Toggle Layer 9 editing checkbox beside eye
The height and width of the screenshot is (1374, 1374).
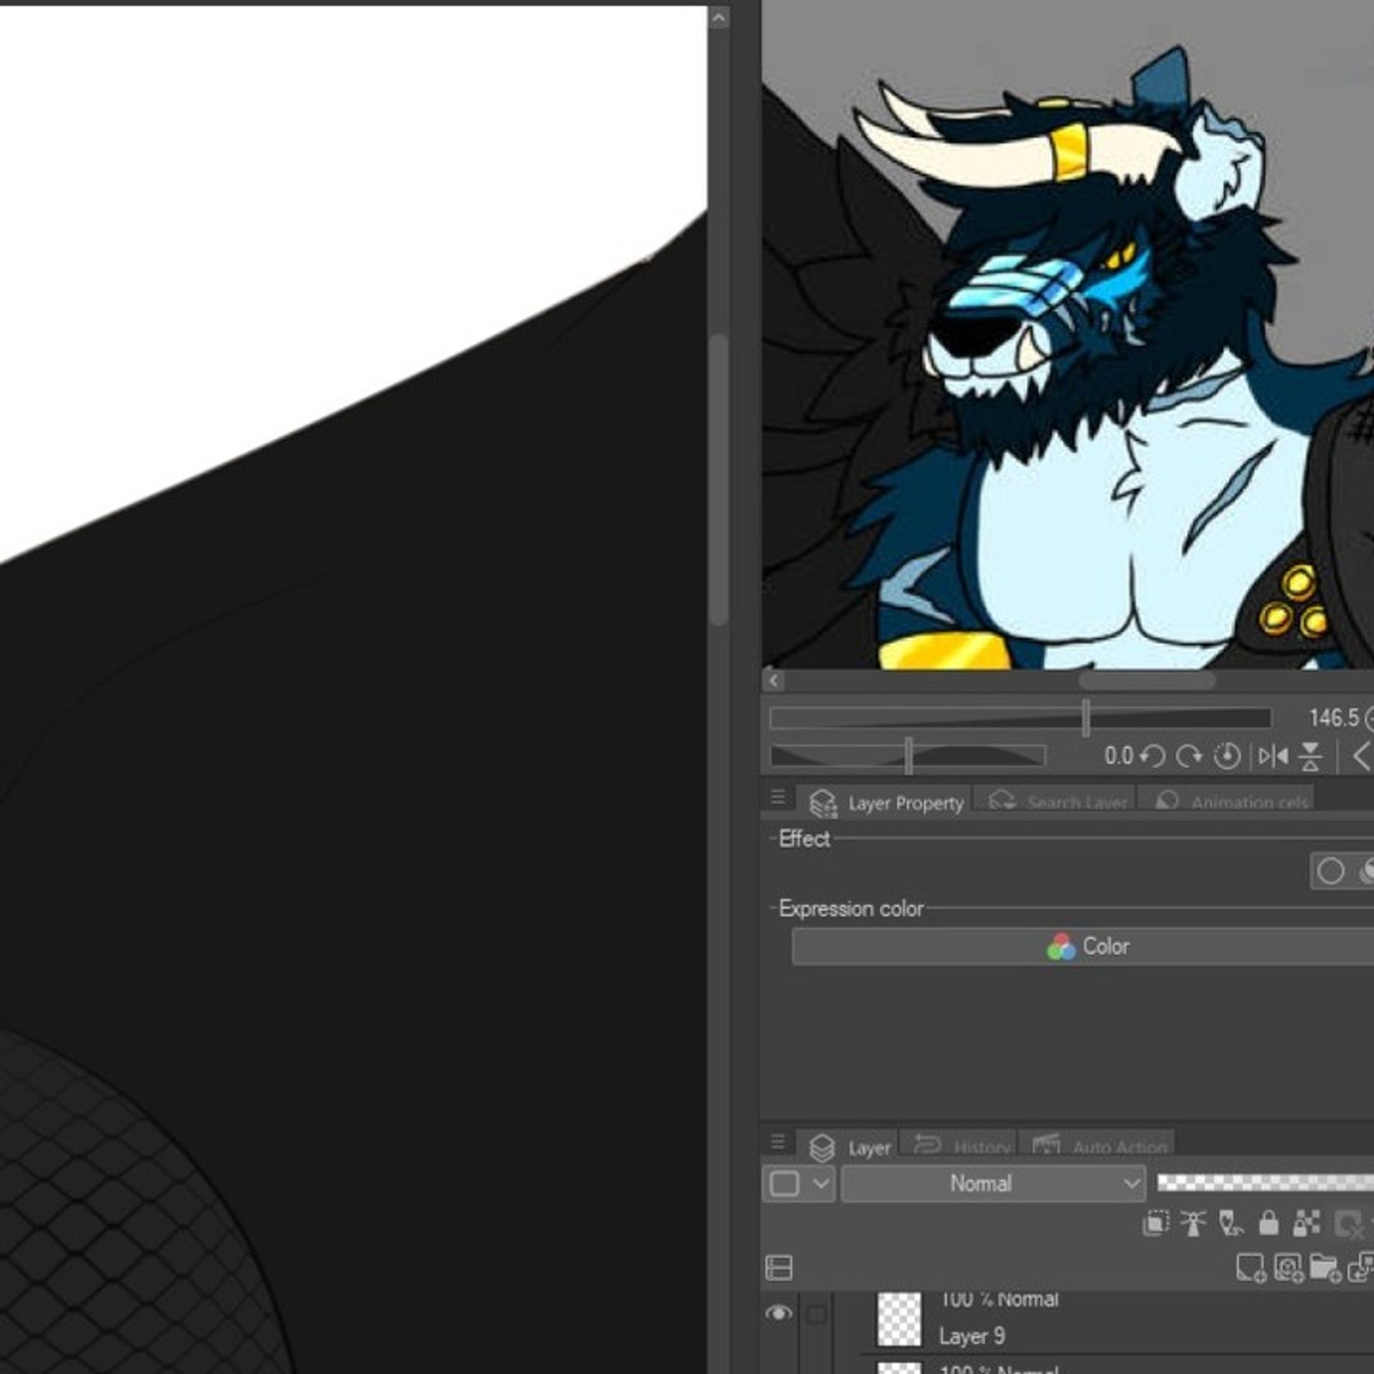[817, 1314]
